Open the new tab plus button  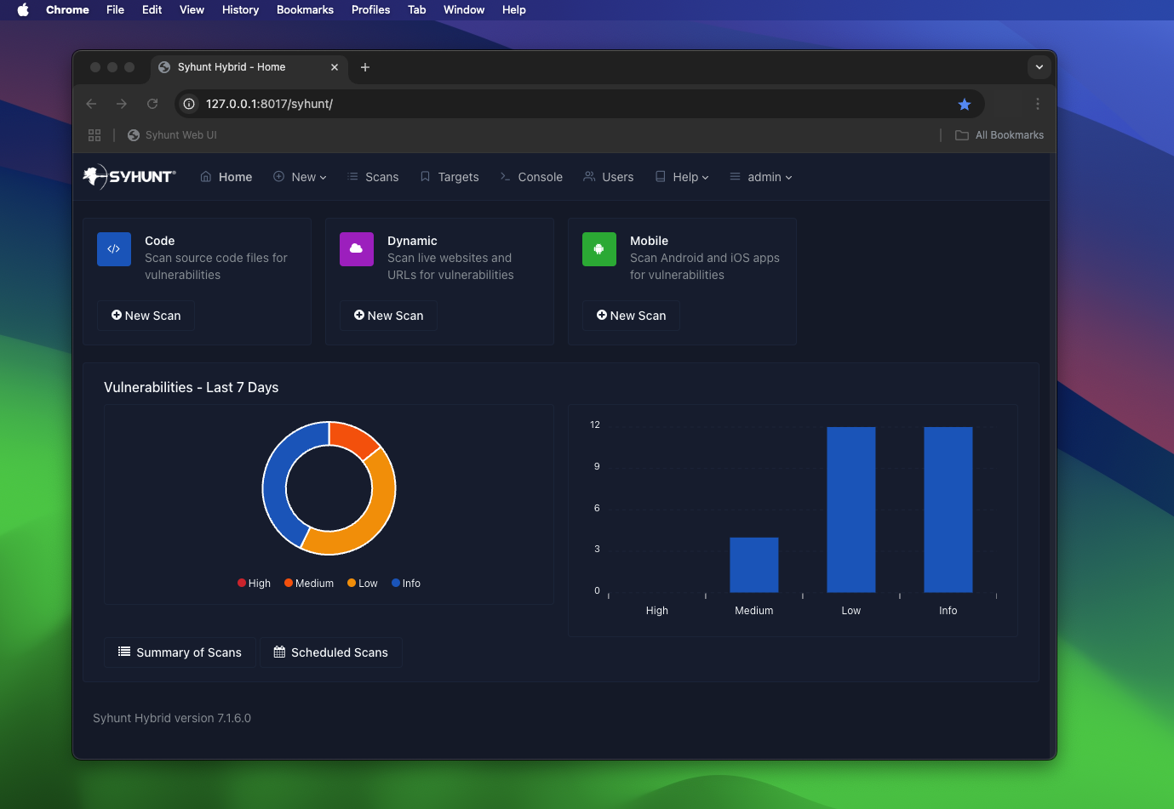point(365,67)
